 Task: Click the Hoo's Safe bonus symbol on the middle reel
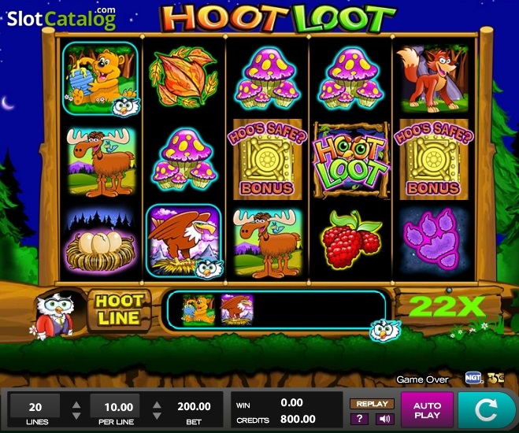[x=268, y=160]
